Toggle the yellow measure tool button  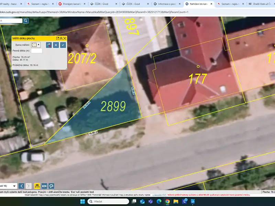click(37, 186)
